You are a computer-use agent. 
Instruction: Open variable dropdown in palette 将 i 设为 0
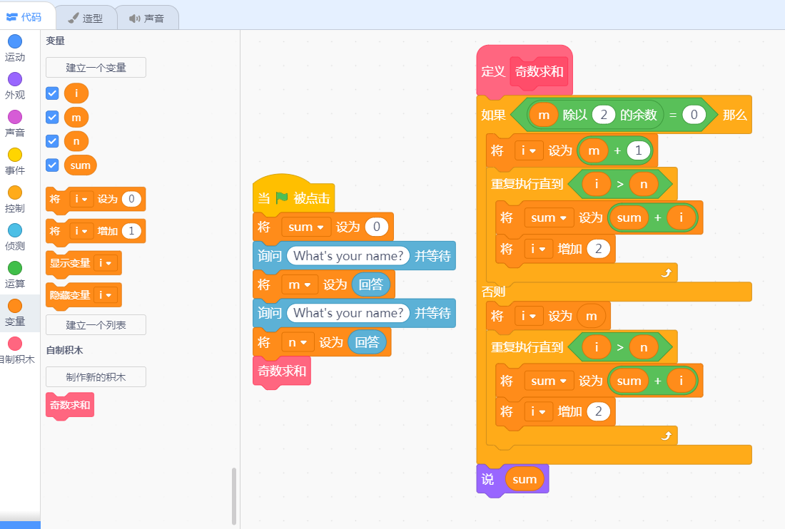pos(81,199)
